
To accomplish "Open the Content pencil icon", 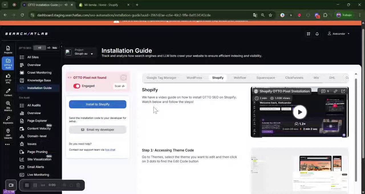I will [x=8, y=92].
